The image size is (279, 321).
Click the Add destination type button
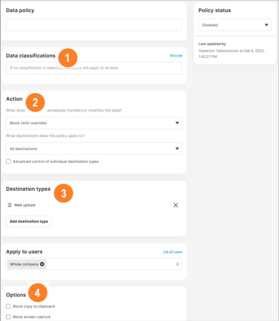[29, 221]
